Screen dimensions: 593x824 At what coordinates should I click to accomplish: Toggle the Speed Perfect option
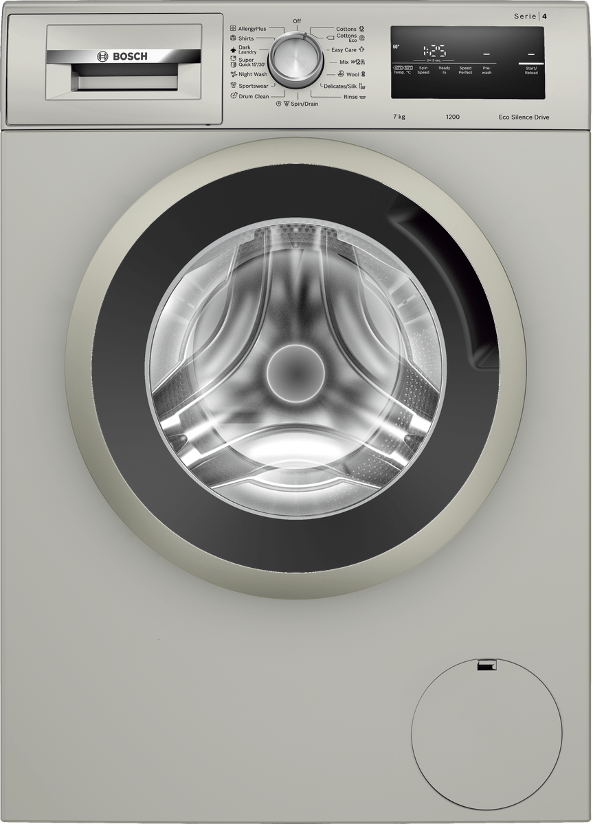tap(465, 70)
